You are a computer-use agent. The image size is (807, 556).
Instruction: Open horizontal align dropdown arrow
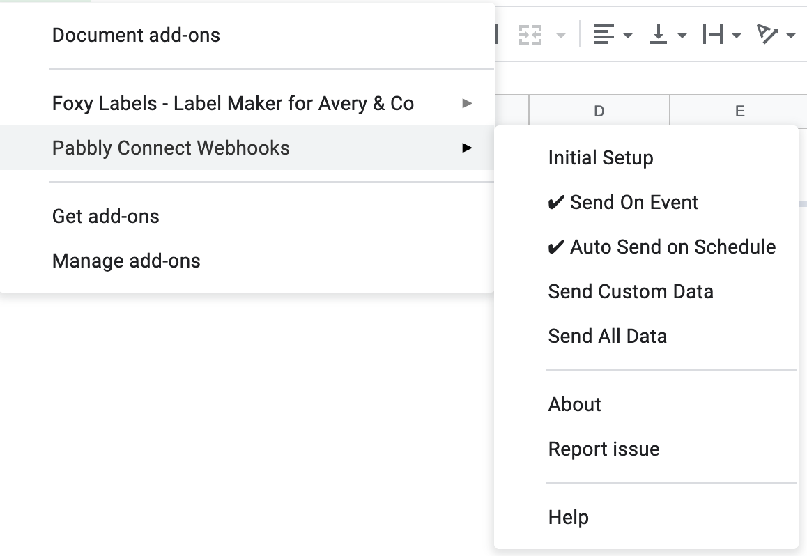tap(628, 36)
